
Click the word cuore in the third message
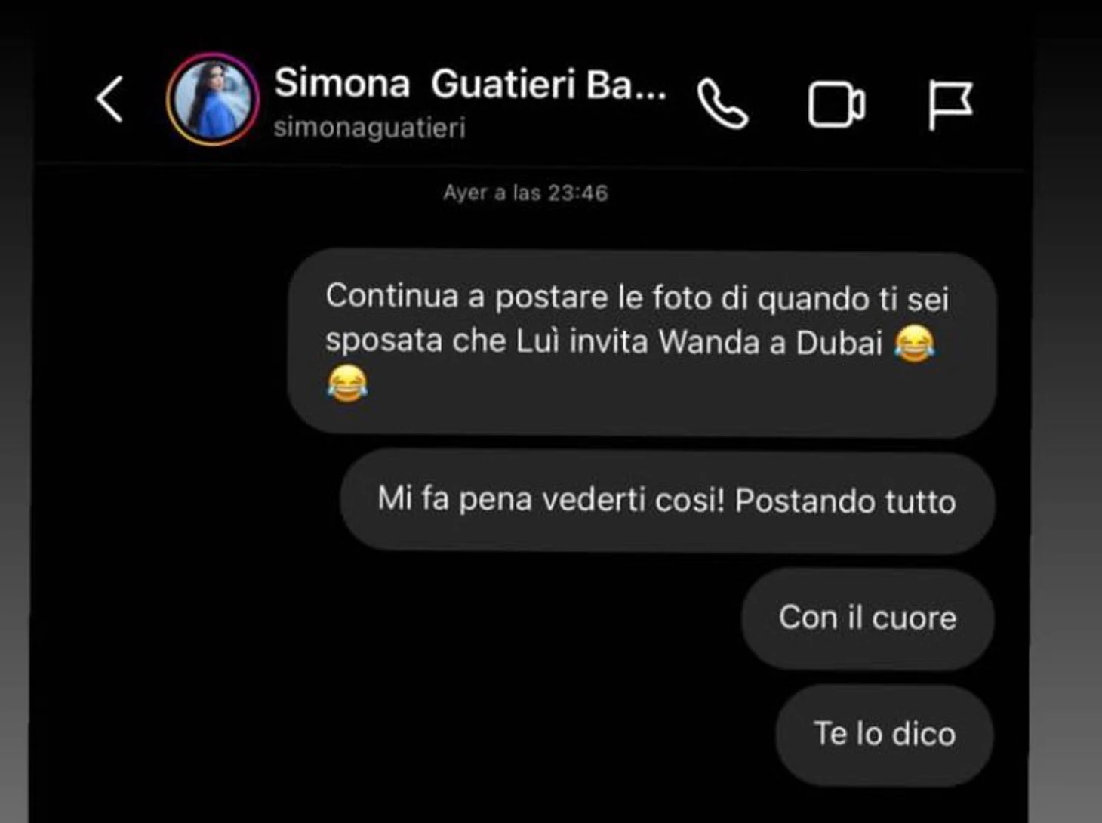tap(914, 618)
